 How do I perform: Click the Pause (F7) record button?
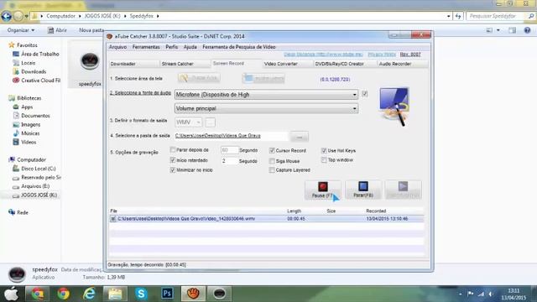coord(323,190)
